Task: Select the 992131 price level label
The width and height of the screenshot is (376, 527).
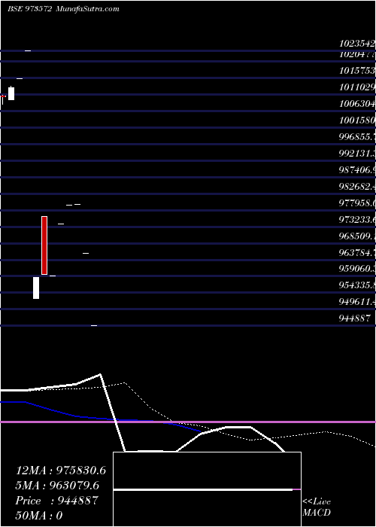Action: coord(357,154)
